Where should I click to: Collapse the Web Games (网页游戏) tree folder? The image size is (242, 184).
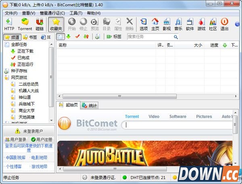point(19,77)
